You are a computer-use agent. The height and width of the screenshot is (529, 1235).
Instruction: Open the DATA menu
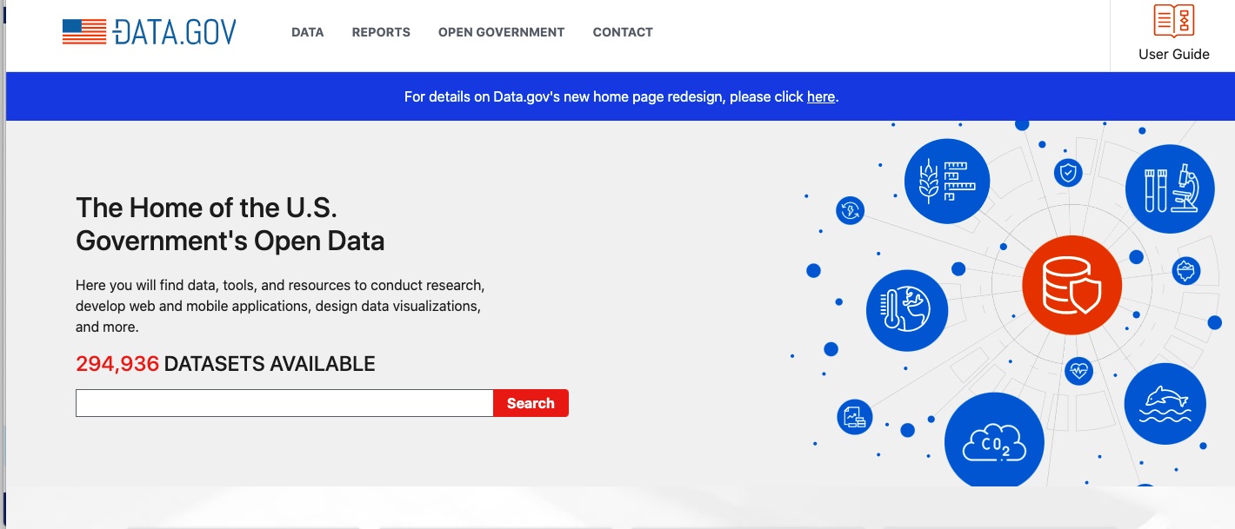click(x=307, y=32)
